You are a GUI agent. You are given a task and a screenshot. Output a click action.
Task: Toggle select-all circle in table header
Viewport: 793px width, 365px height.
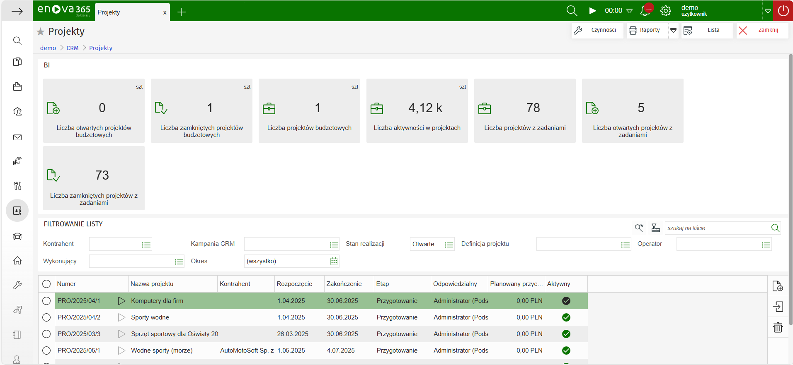coord(46,284)
